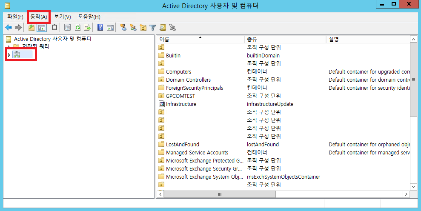Click 'Default container for upgraded com' description
The height and width of the screenshot is (211, 421).
click(x=369, y=71)
